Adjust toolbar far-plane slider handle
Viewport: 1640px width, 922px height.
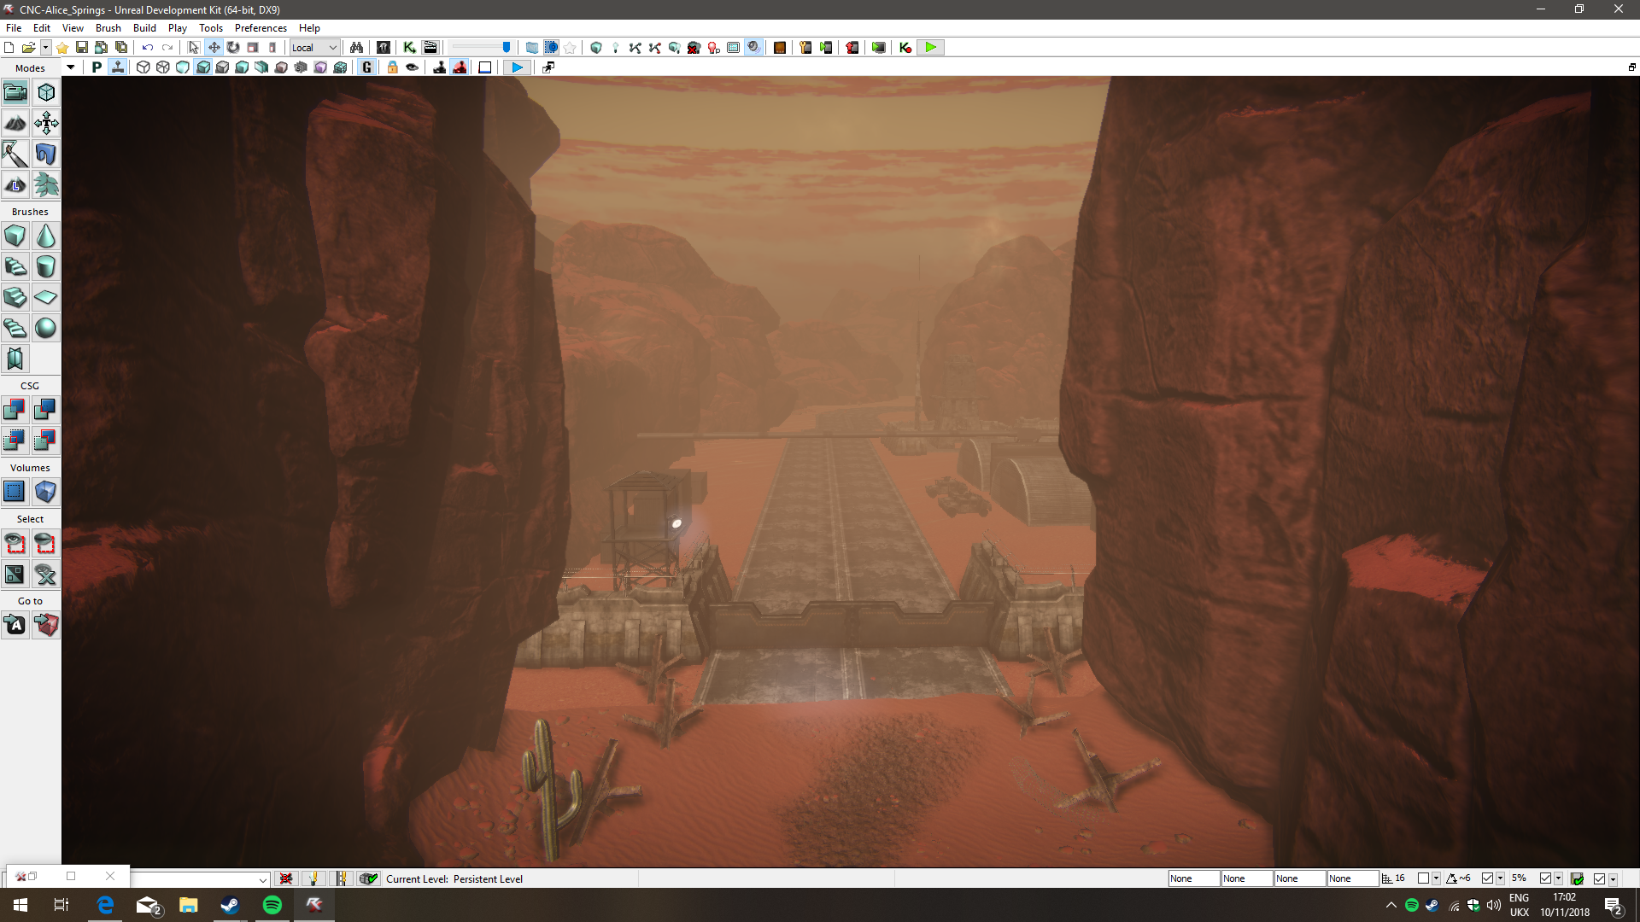point(507,48)
